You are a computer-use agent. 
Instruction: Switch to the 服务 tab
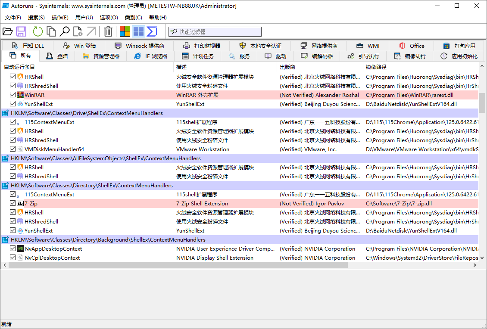tap(239, 56)
